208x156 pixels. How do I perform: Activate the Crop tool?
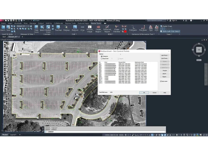82,28
